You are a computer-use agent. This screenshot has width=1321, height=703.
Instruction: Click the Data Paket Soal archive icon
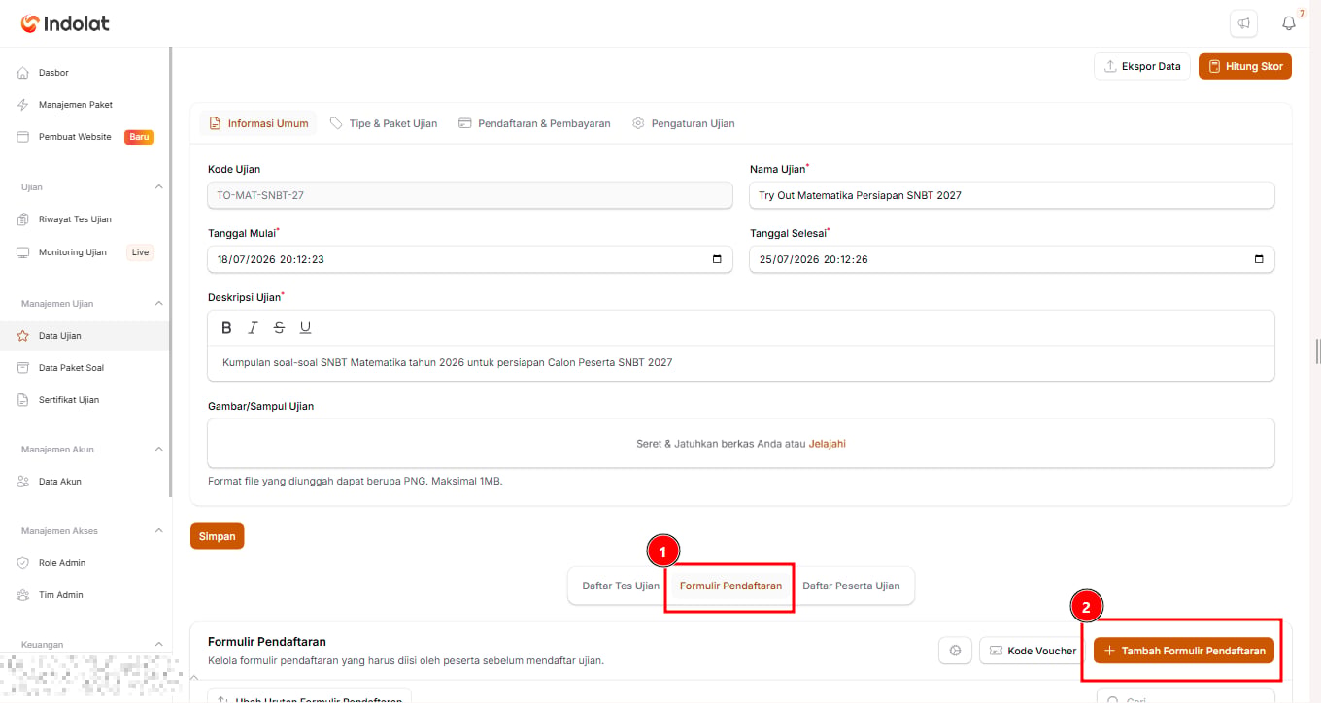[23, 368]
